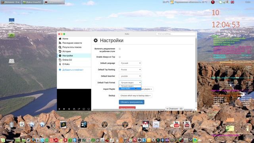Open the drive icon on desktop

point(12,62)
